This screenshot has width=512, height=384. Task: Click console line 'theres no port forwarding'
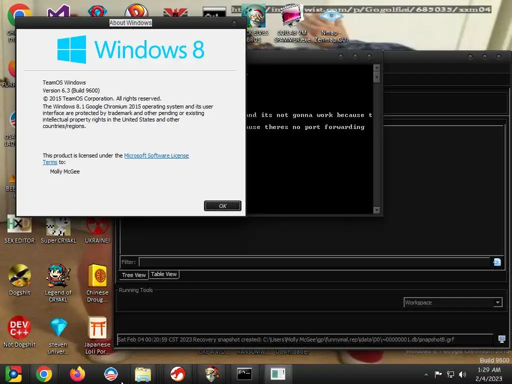coord(314,127)
